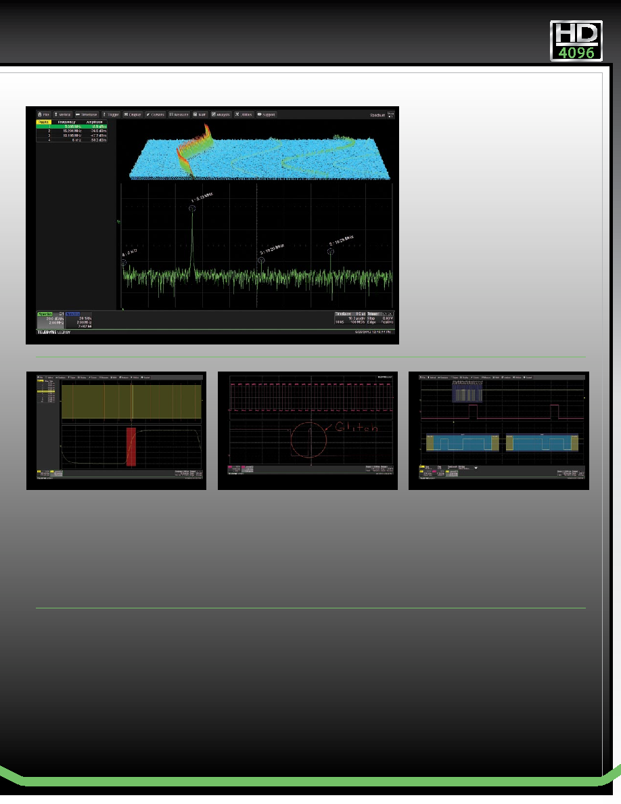Image resolution: width=621 pixels, height=804 pixels.
Task: Click the Glitch annotation screenshot thumbnail
Action: click(308, 430)
